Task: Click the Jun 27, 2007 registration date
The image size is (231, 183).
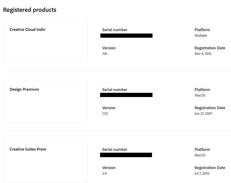Action: point(203,114)
